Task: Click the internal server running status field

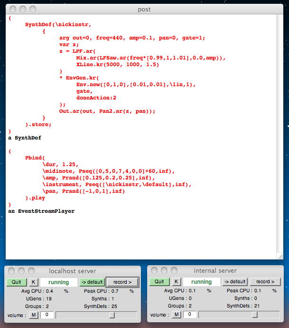Action: (x=201, y=281)
